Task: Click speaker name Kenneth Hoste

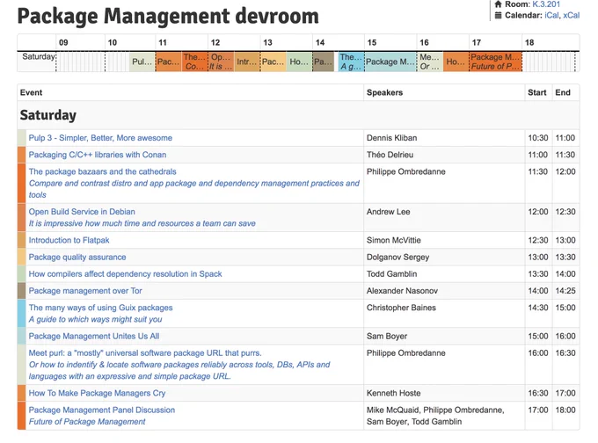Action: pyautogui.click(x=394, y=393)
